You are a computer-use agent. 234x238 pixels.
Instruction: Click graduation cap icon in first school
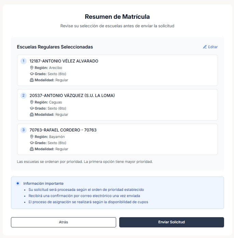tap(32, 74)
